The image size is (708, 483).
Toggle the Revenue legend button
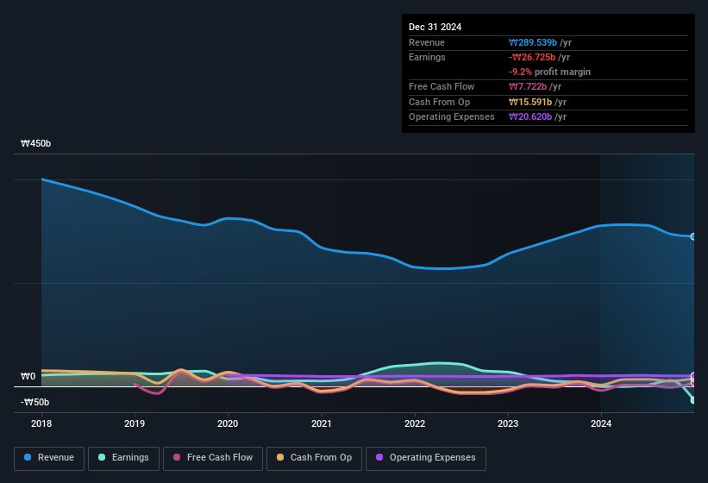[x=49, y=458]
